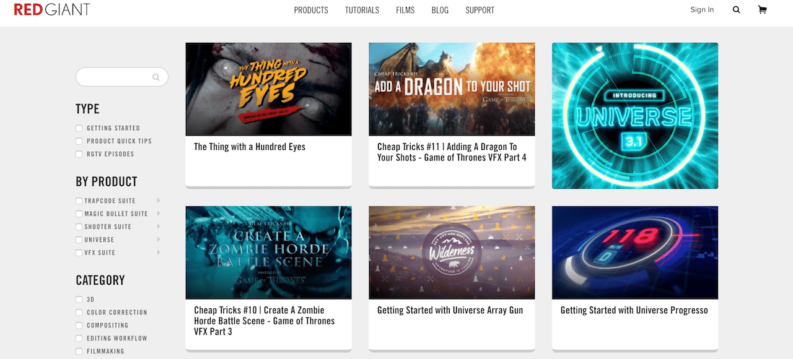Click the sidebar tutorial search field
The width and height of the screenshot is (793, 359).
tap(122, 77)
